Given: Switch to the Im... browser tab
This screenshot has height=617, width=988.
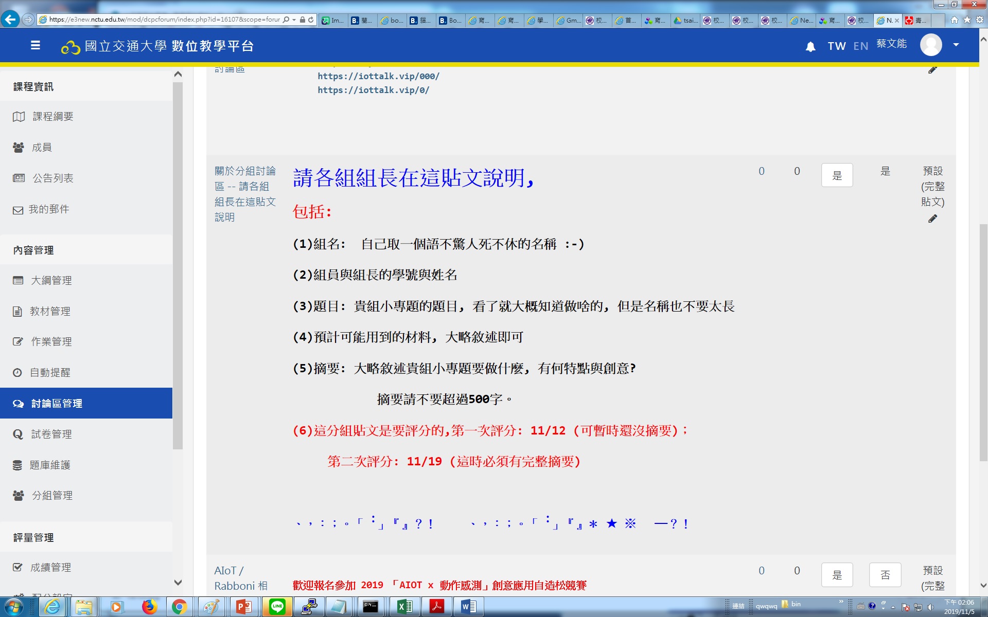Looking at the screenshot, I should (x=333, y=20).
